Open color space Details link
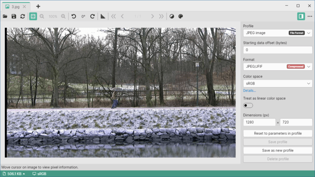Image resolution: width=315 pixels, height=177 pixels. 249,90
